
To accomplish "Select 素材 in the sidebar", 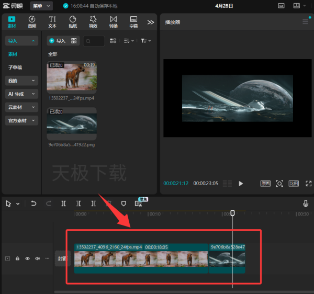I will pos(13,54).
